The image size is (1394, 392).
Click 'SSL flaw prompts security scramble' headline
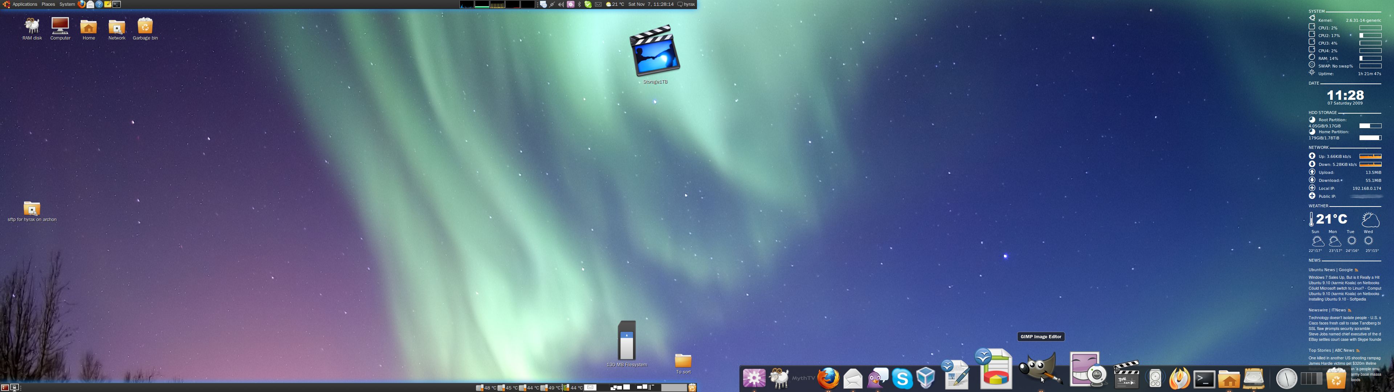point(1339,328)
